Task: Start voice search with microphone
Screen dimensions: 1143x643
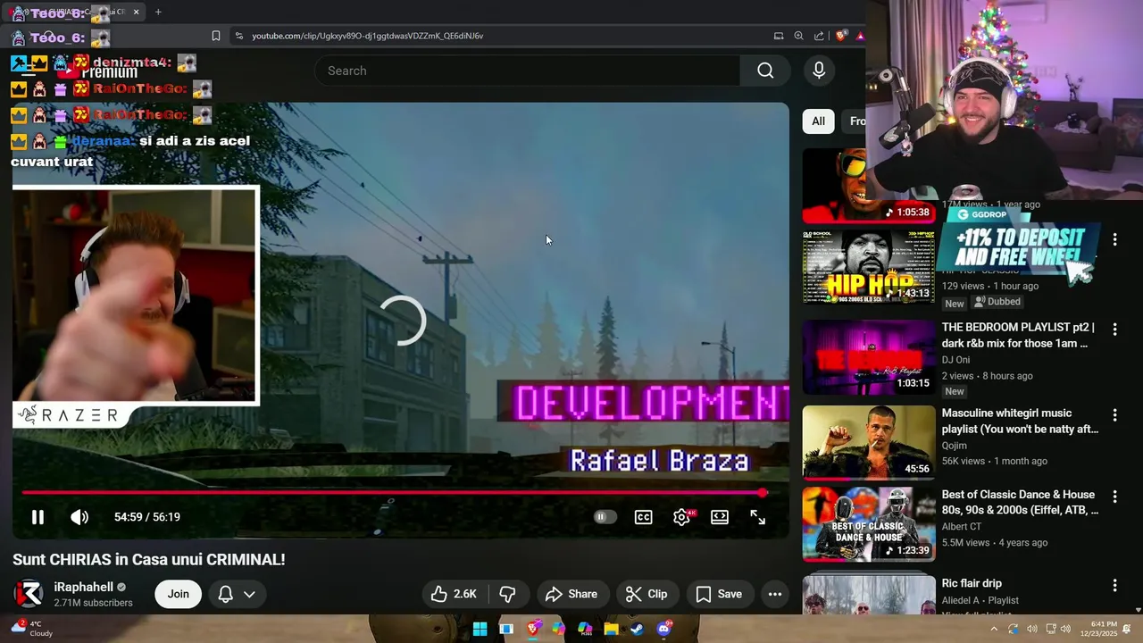Action: [x=819, y=71]
